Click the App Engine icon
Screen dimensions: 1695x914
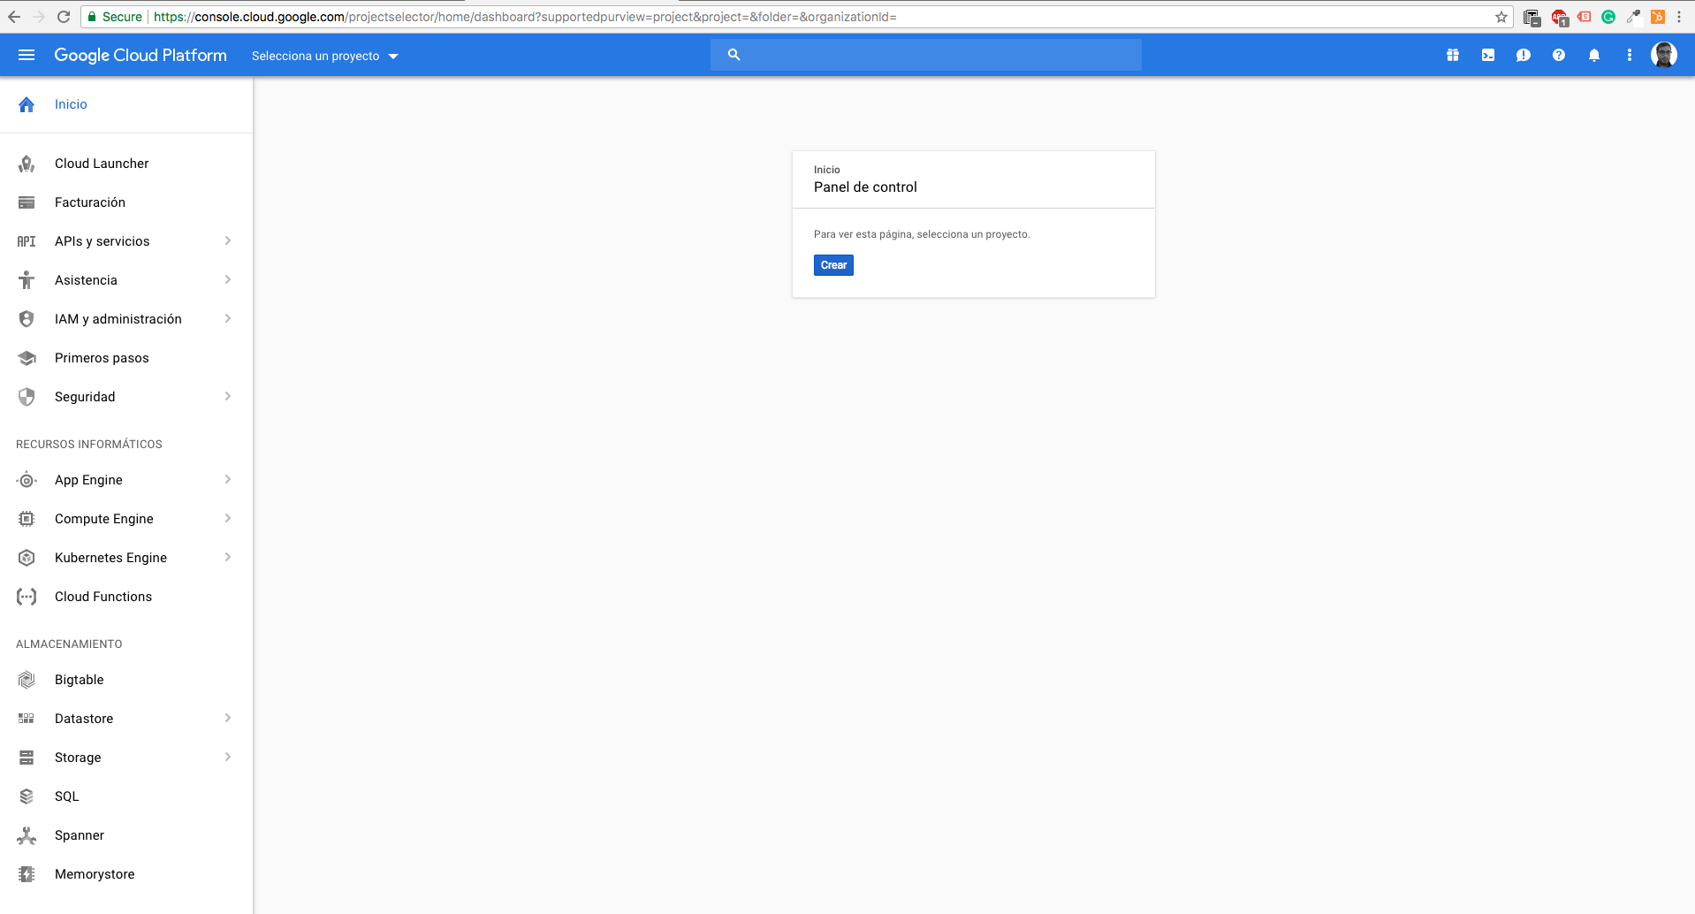tap(27, 480)
